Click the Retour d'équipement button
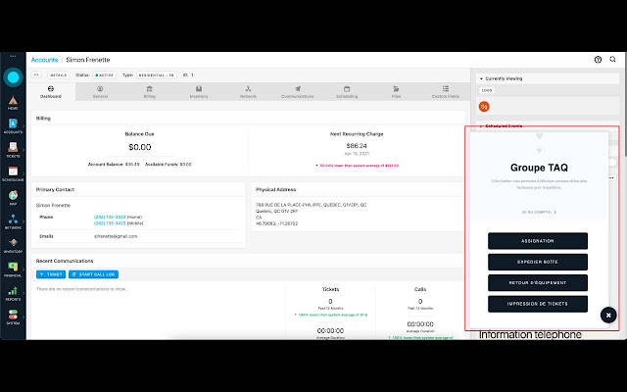Viewport: 627px width, 392px height. (x=538, y=282)
